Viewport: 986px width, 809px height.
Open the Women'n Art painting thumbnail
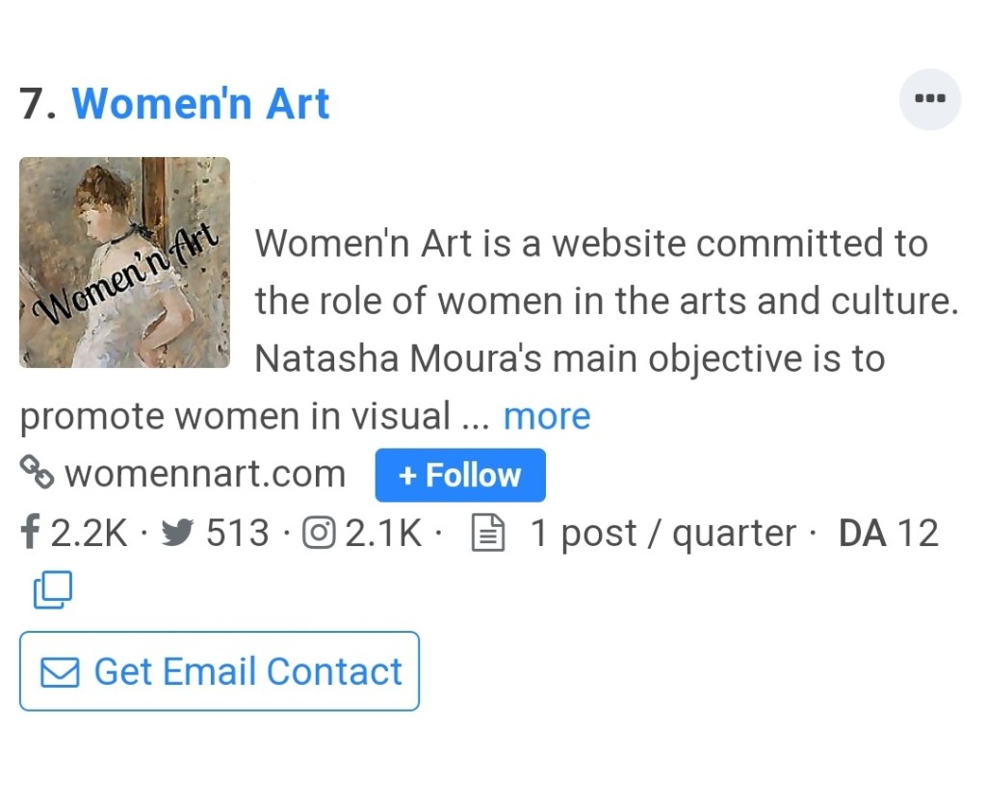coord(124,262)
